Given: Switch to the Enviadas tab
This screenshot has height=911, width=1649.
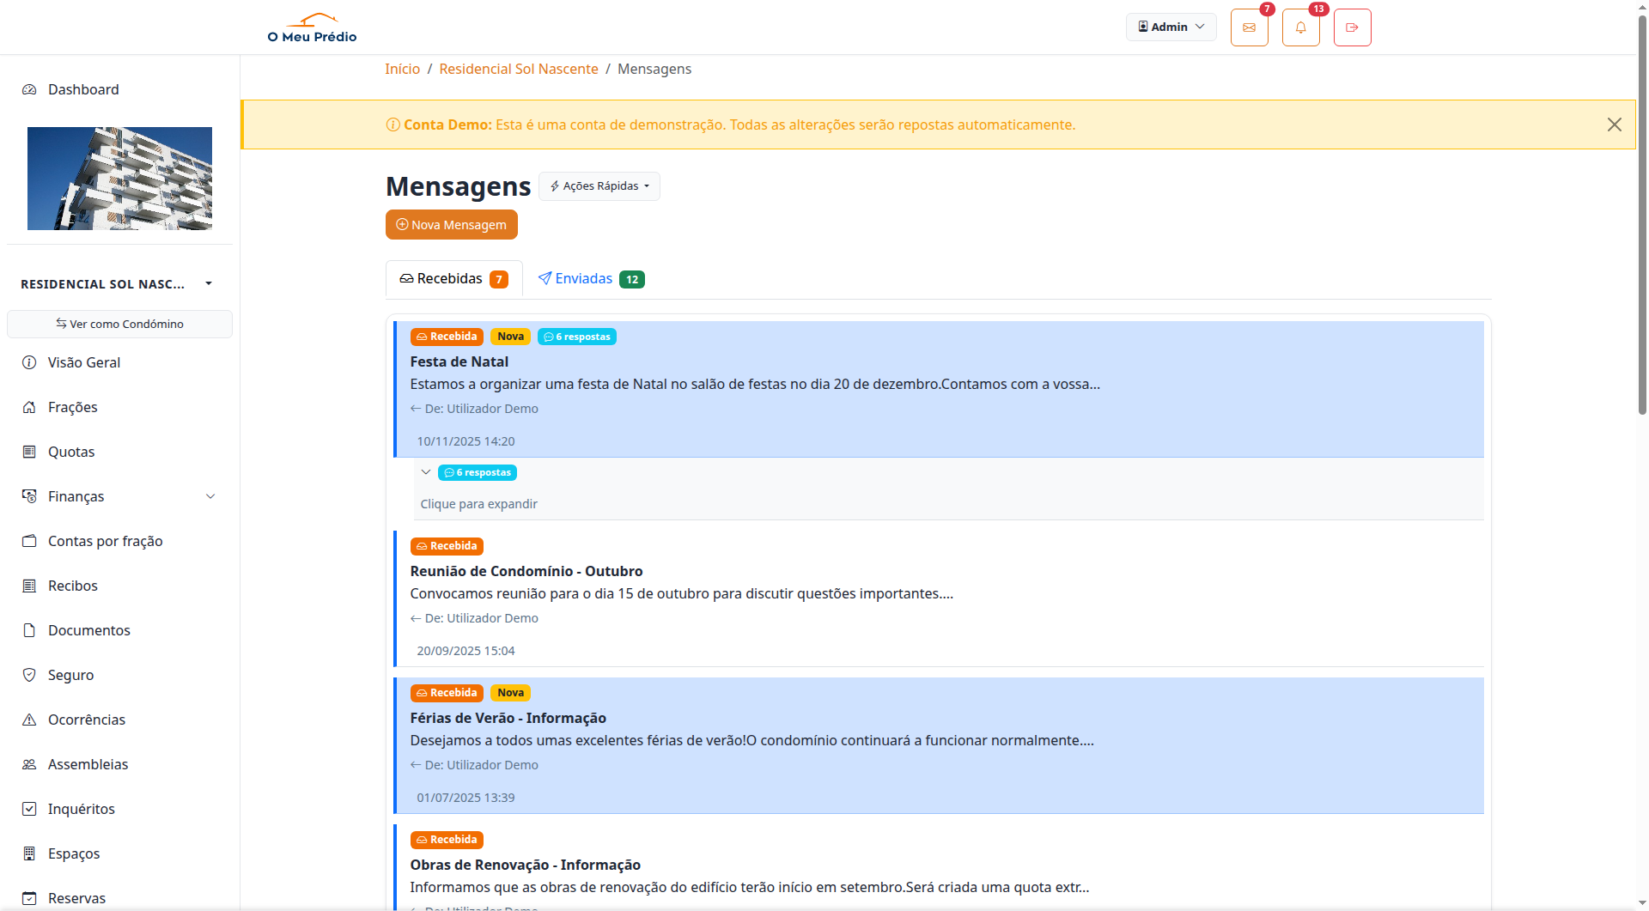Looking at the screenshot, I should tap(590, 279).
